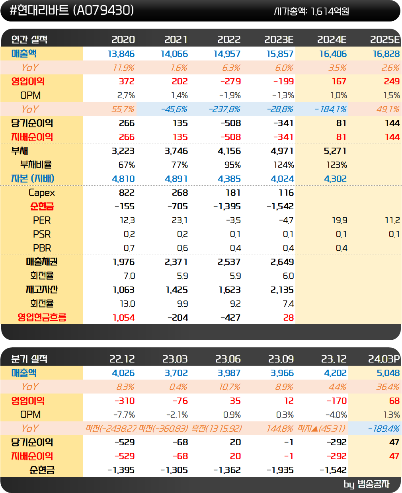Image resolution: width=402 pixels, height=493 pixels.
Task: Click the 2025E column header
Action: pyautogui.click(x=385, y=39)
